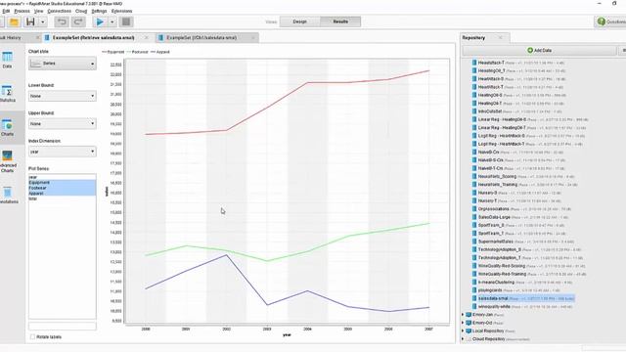
Task: Switch to the Results view
Action: 340,22
